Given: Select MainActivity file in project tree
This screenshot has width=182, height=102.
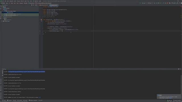Looking at the screenshot, I should [11, 12].
